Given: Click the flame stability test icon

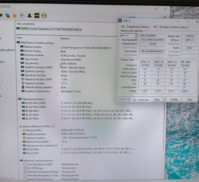Looking at the screenshot, I should (15, 16).
